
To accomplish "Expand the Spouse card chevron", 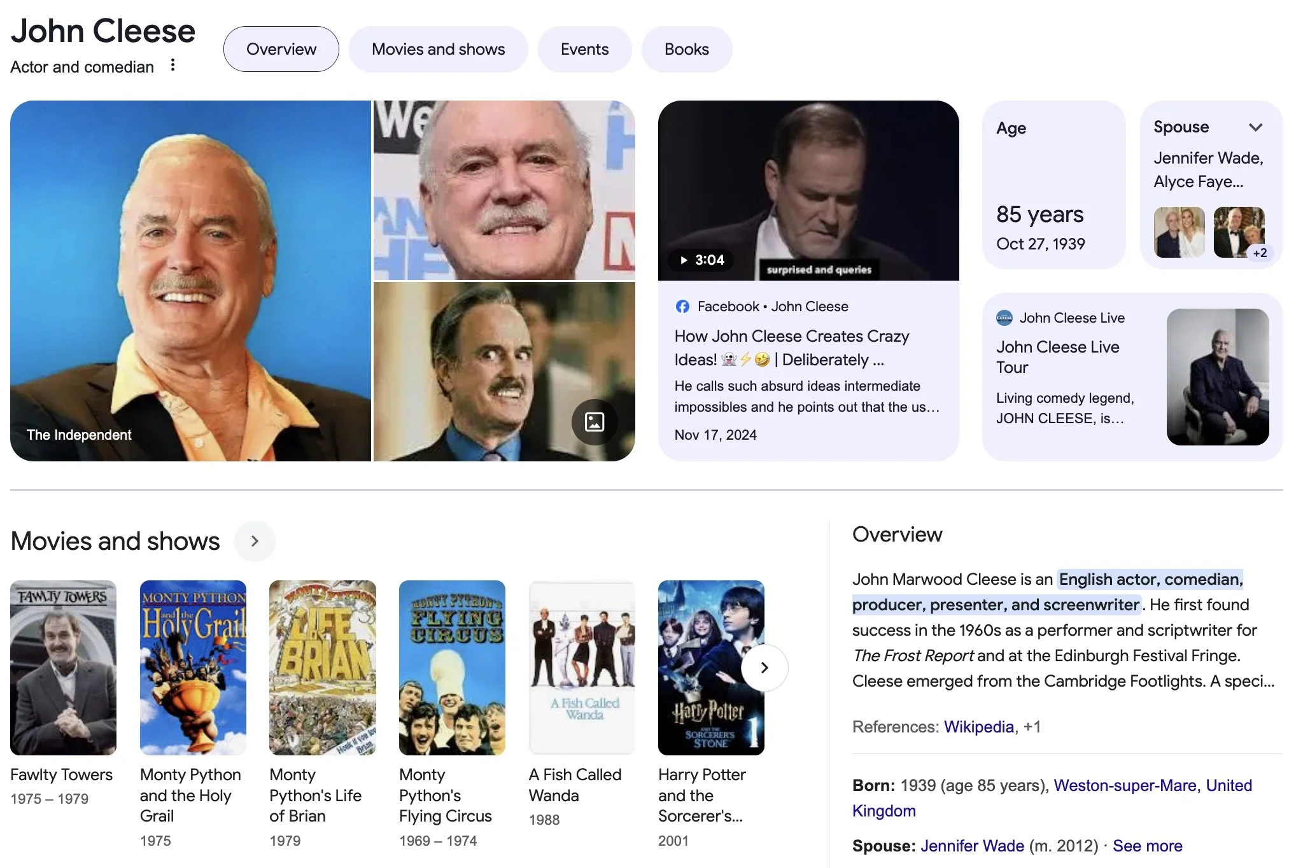I will click(x=1255, y=127).
